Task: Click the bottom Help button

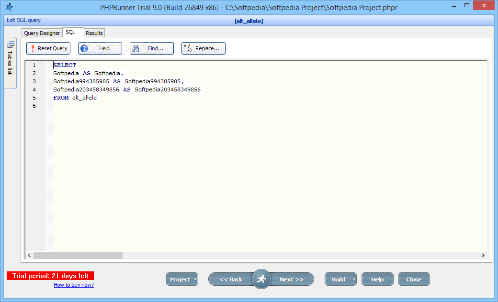Action: tap(377, 280)
